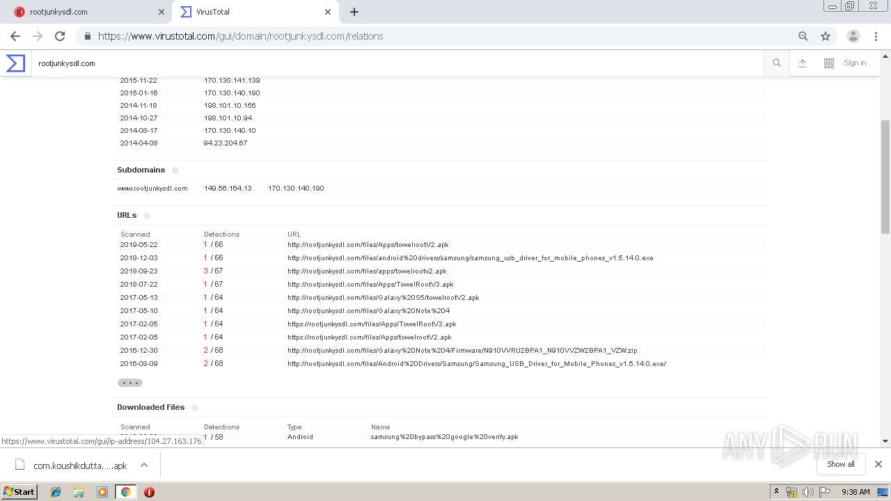Click the network tray icon

(x=791, y=492)
